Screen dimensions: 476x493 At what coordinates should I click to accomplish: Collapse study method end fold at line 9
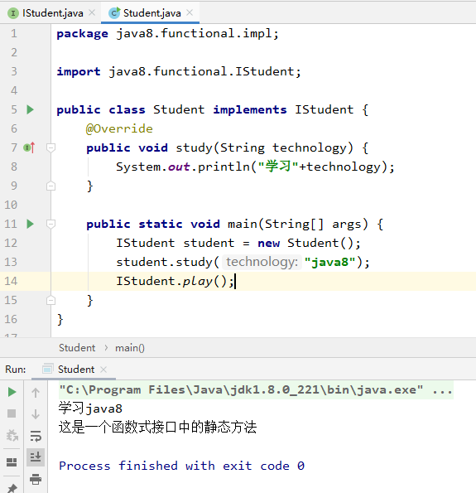pos(50,186)
